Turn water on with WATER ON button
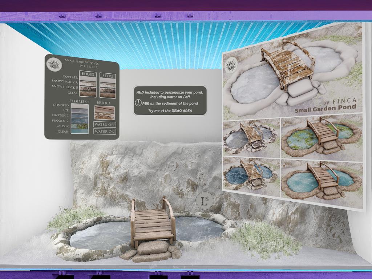Screen dimensions: 372x279 (x=105, y=132)
